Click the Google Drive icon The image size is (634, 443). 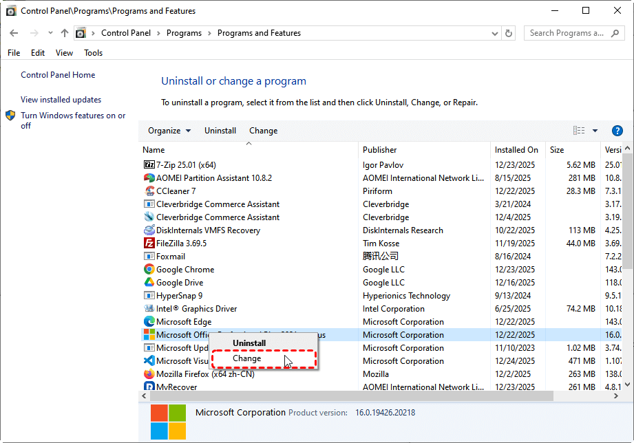(x=149, y=283)
